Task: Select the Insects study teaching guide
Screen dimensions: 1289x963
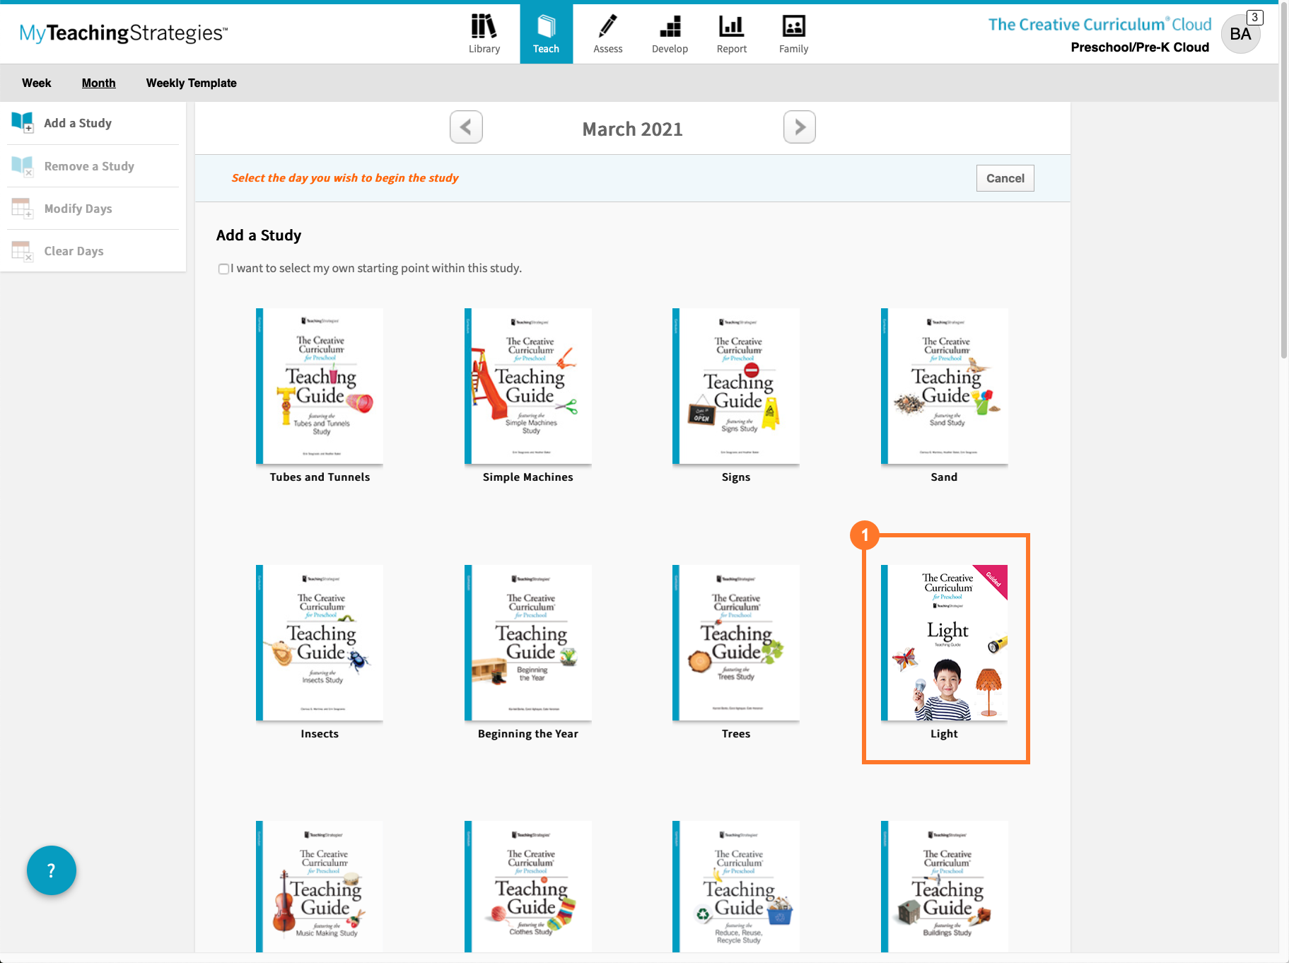Action: 320,643
